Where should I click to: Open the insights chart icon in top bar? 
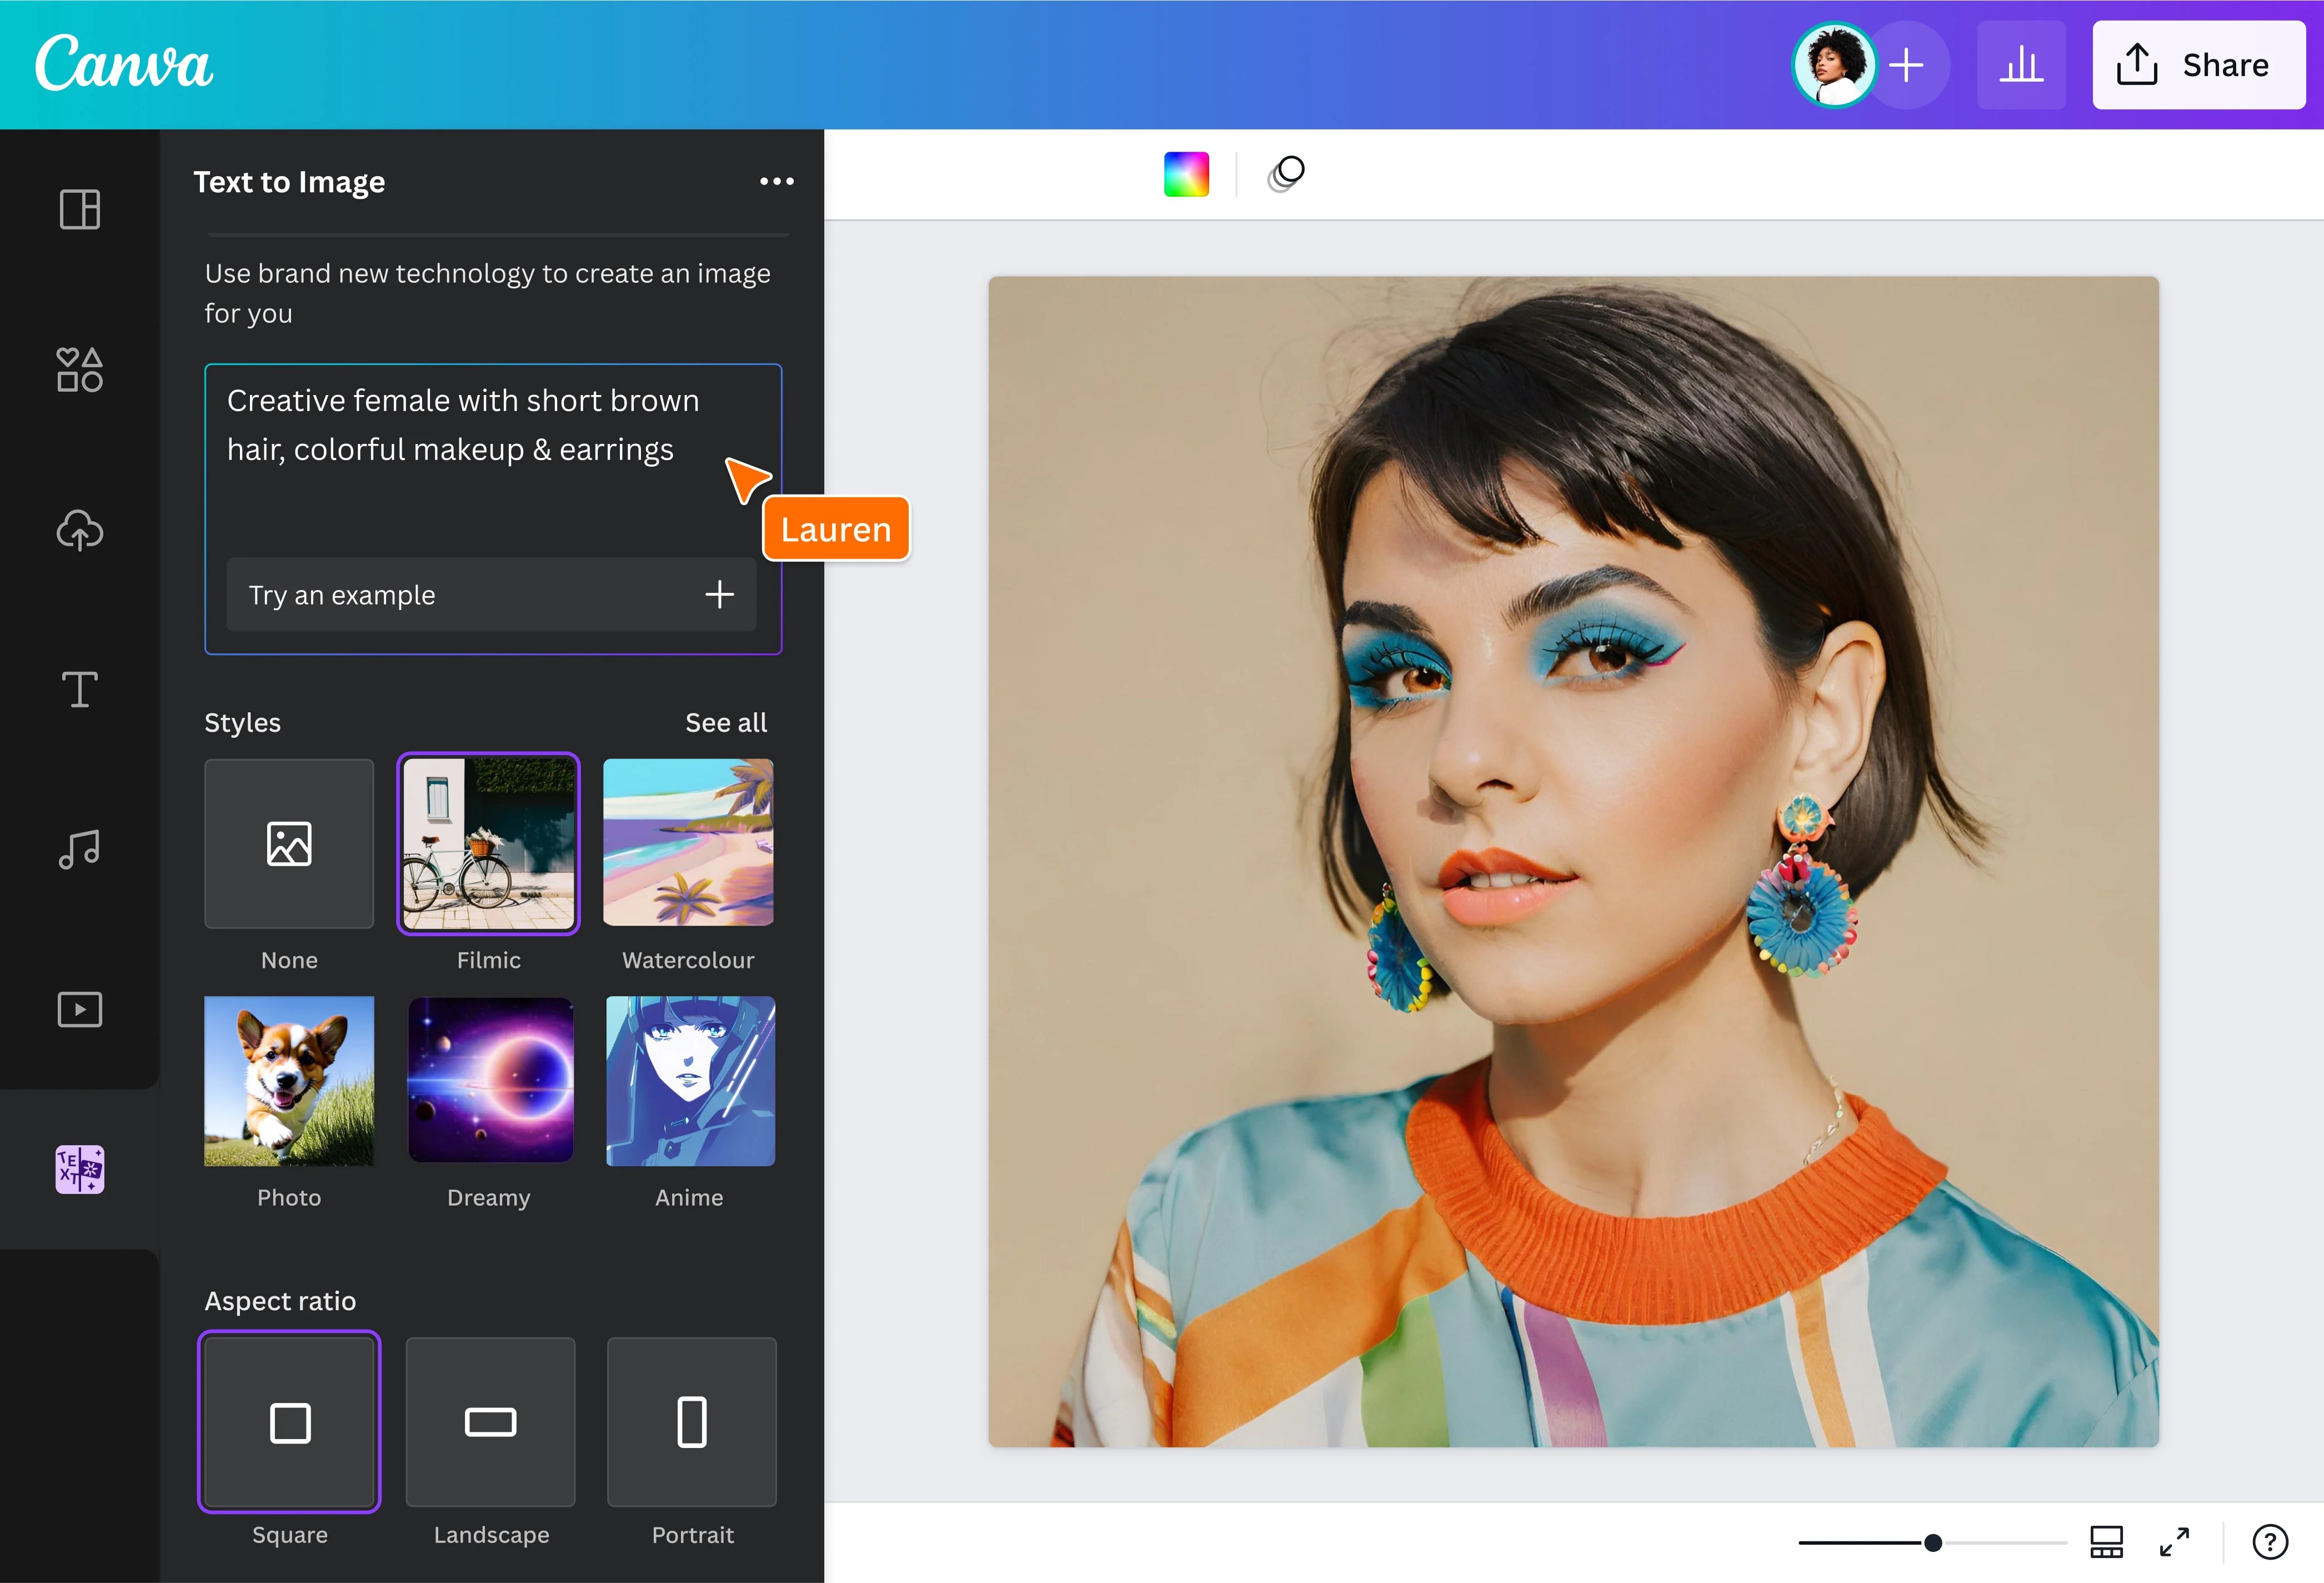click(2022, 64)
